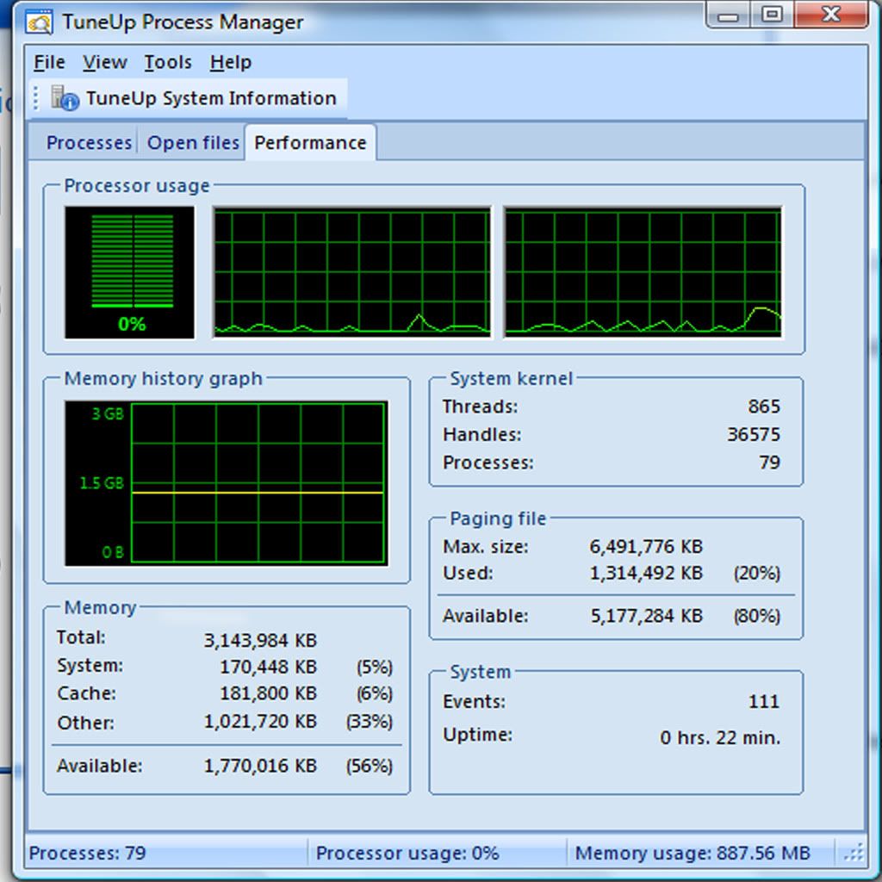Click the status bar Processor usage: 0% entry
The height and width of the screenshot is (882, 882).
(407, 854)
